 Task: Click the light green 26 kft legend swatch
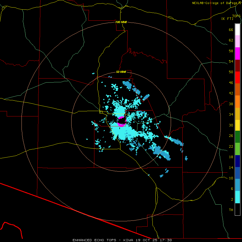point(237,149)
